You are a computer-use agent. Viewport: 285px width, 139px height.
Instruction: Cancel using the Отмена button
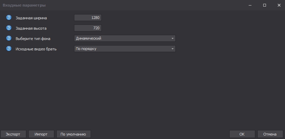coord(270,134)
